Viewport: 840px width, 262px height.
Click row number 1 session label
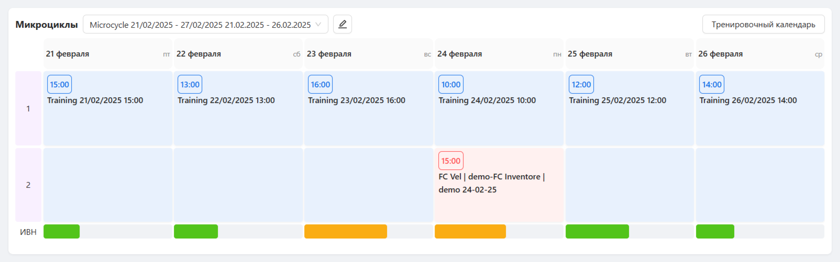coord(28,108)
